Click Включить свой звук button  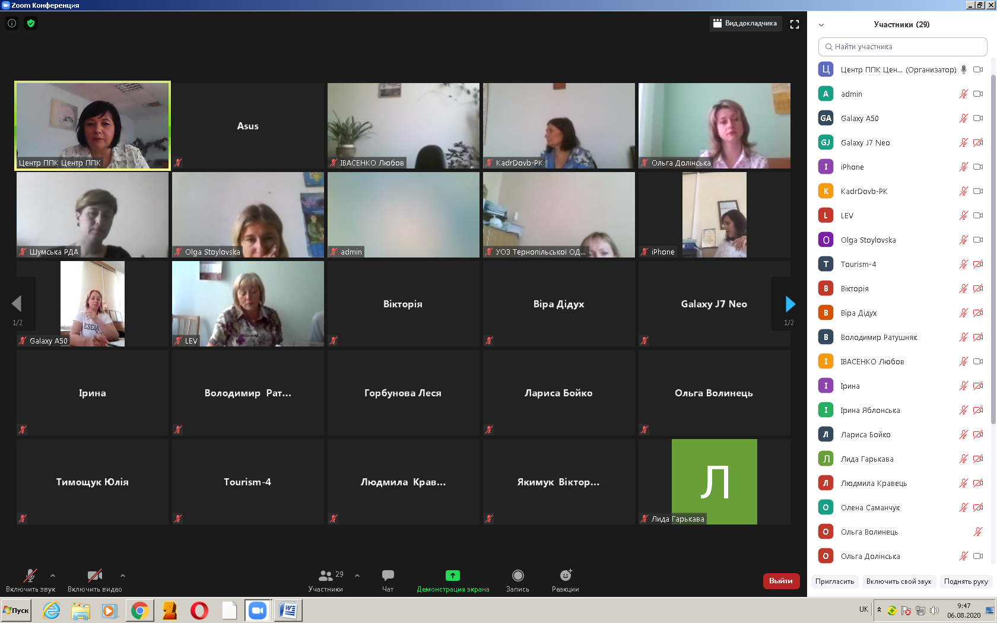[x=898, y=581]
